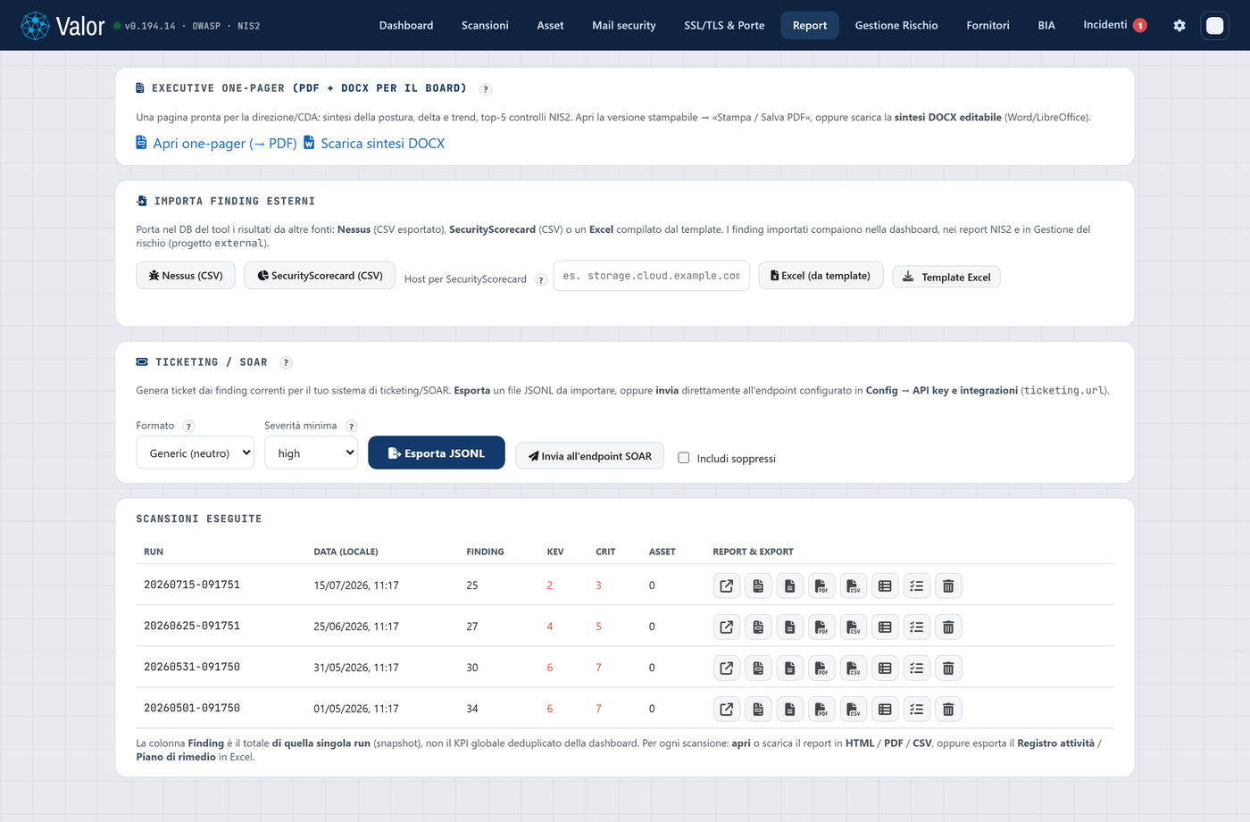This screenshot has height=822, width=1250.
Task: Click checklist icon in run 20260625-091751 row
Action: [x=917, y=627]
